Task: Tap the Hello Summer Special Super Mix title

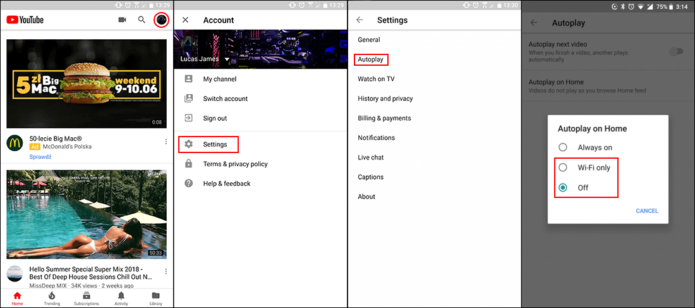Action: [91, 273]
